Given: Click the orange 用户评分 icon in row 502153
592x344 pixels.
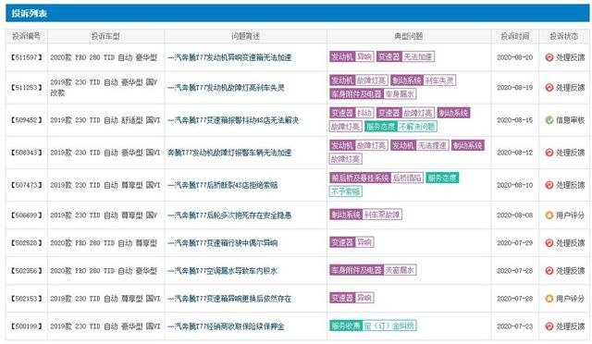Looking at the screenshot, I should (549, 299).
